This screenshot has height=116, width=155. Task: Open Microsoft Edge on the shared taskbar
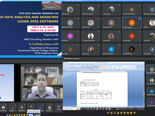point(85,109)
